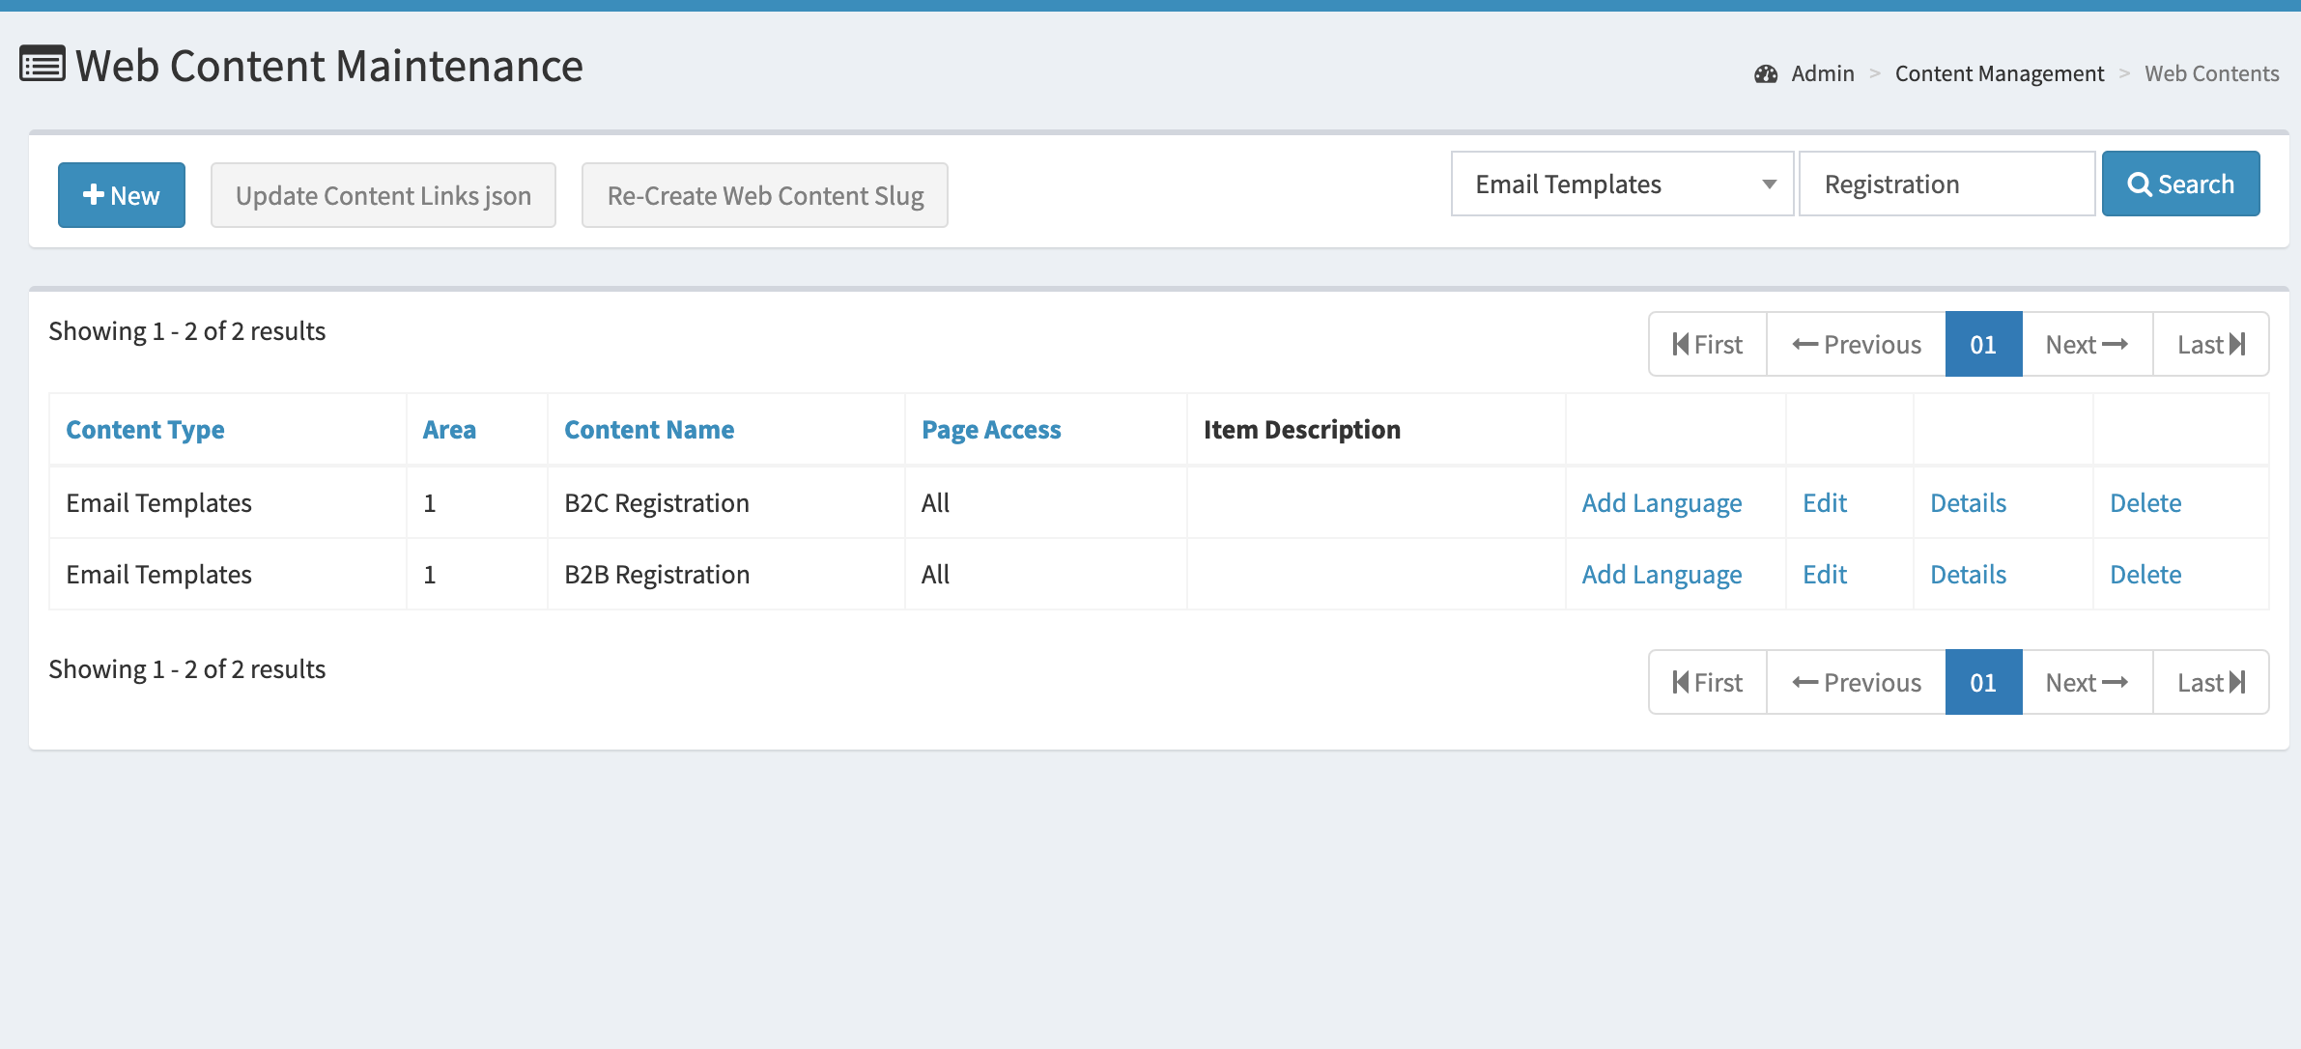Click the plus New button

point(122,195)
